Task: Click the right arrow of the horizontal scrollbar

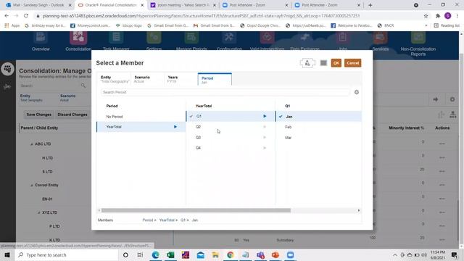Action: (x=359, y=210)
